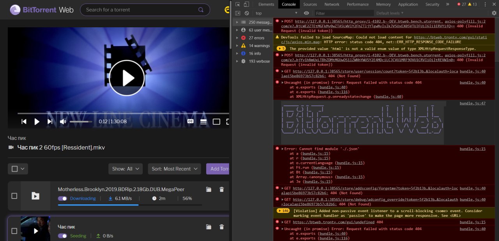Click the BitTorrent Web logo

42,10
